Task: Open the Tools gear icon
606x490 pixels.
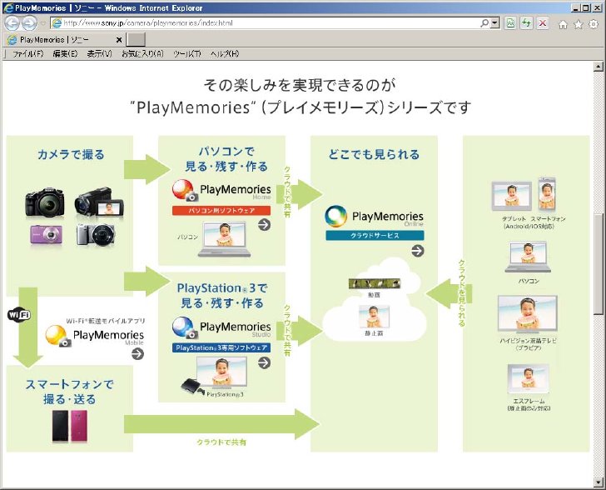Action: [x=594, y=24]
